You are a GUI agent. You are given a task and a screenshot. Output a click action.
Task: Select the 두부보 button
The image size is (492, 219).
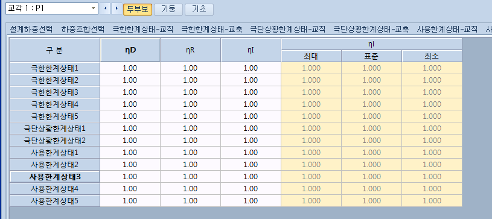[x=138, y=9]
